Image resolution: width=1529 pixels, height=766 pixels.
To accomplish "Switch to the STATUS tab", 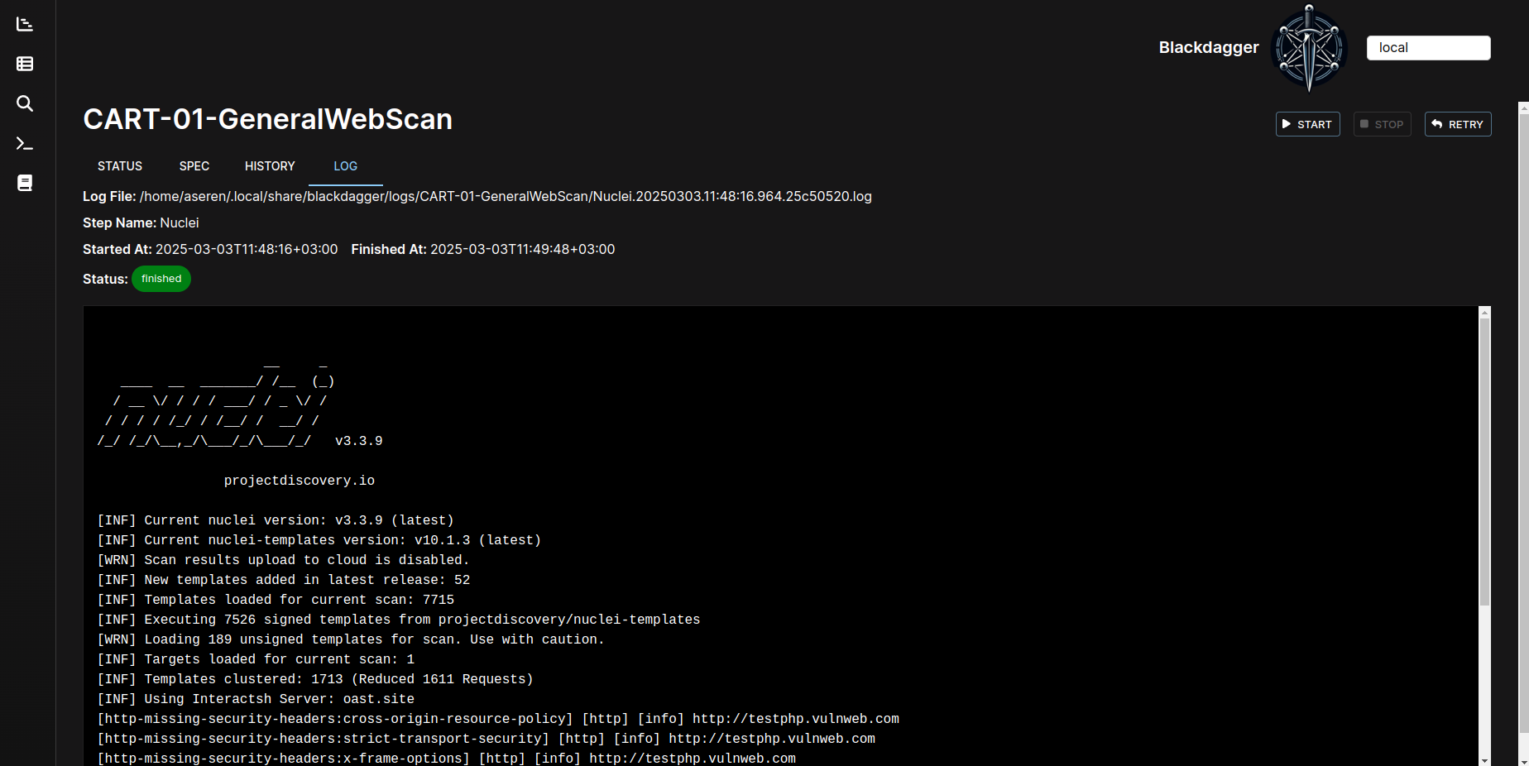I will pos(120,166).
